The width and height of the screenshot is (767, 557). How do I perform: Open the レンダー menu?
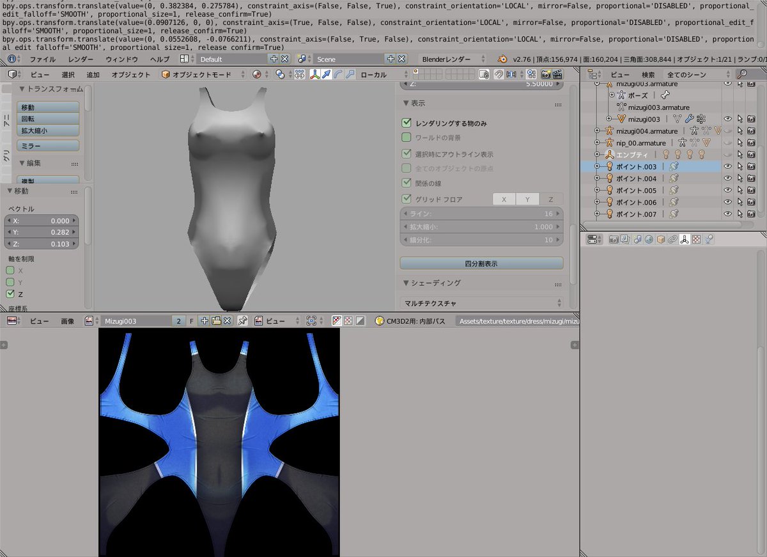[81, 59]
